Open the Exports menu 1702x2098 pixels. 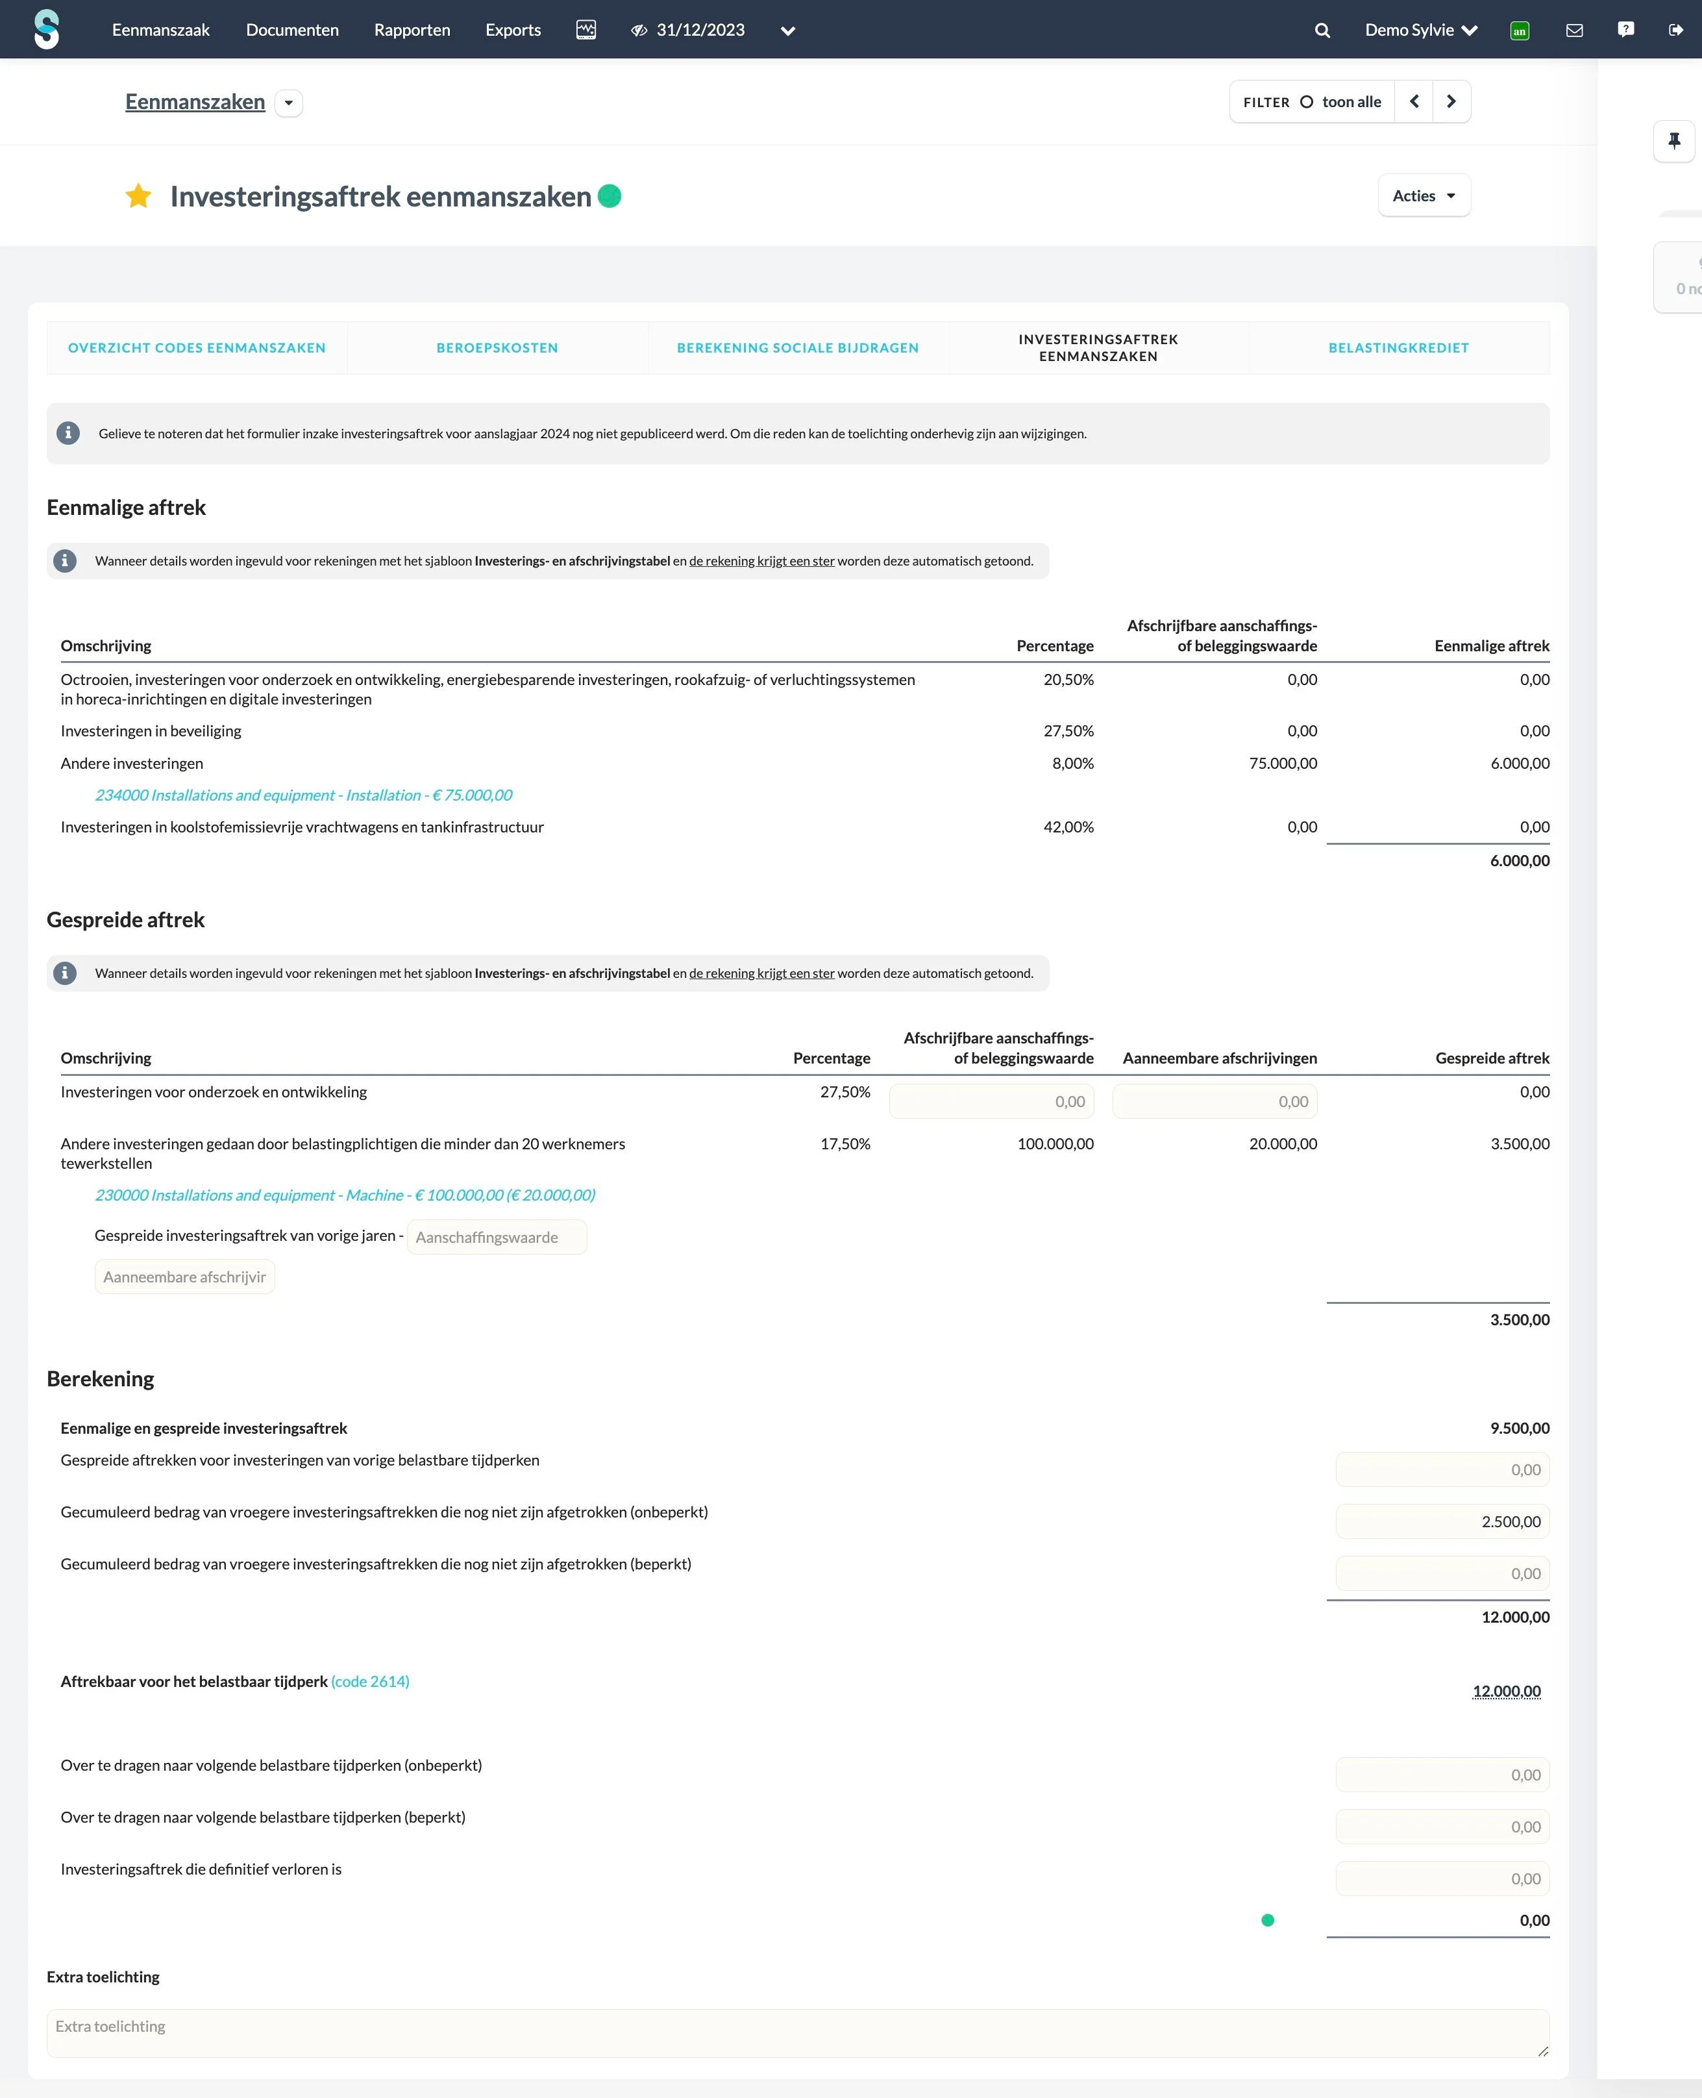pyautogui.click(x=513, y=31)
